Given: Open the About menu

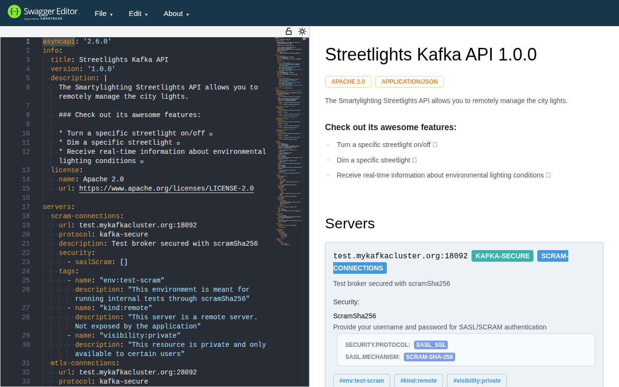Looking at the screenshot, I should [176, 14].
